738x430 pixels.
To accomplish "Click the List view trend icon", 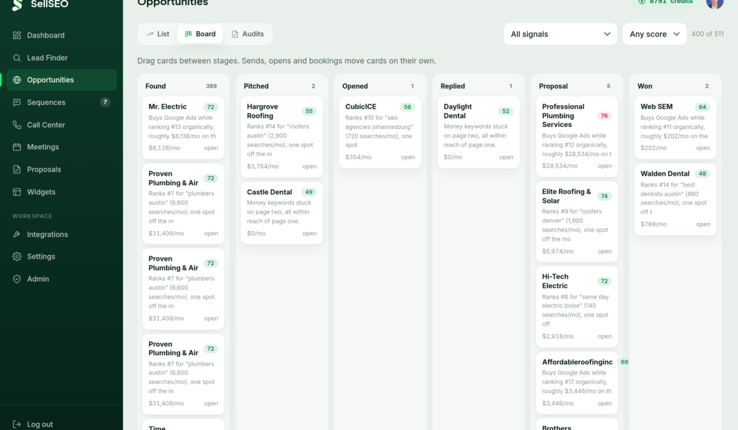I will (149, 34).
